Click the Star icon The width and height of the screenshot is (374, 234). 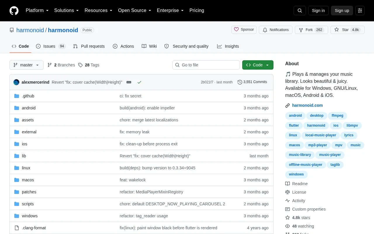click(x=337, y=30)
